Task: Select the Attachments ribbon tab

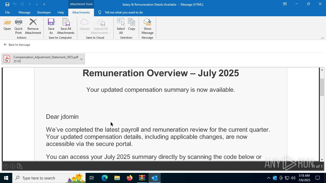Action: click(x=81, y=12)
